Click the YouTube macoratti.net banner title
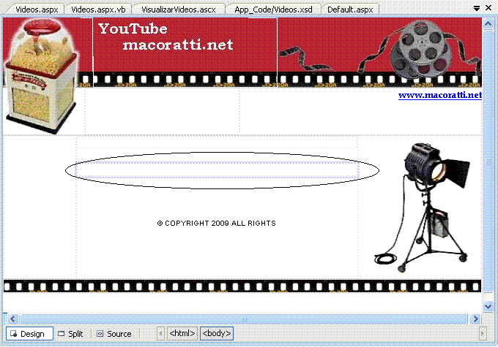 tap(166, 37)
